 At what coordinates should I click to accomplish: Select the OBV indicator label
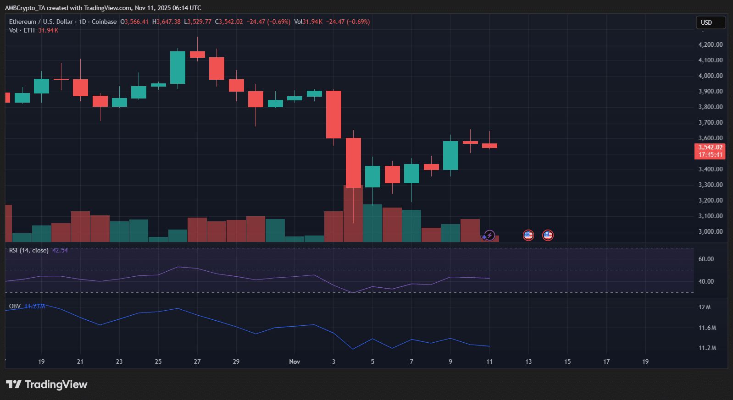pyautogui.click(x=15, y=306)
